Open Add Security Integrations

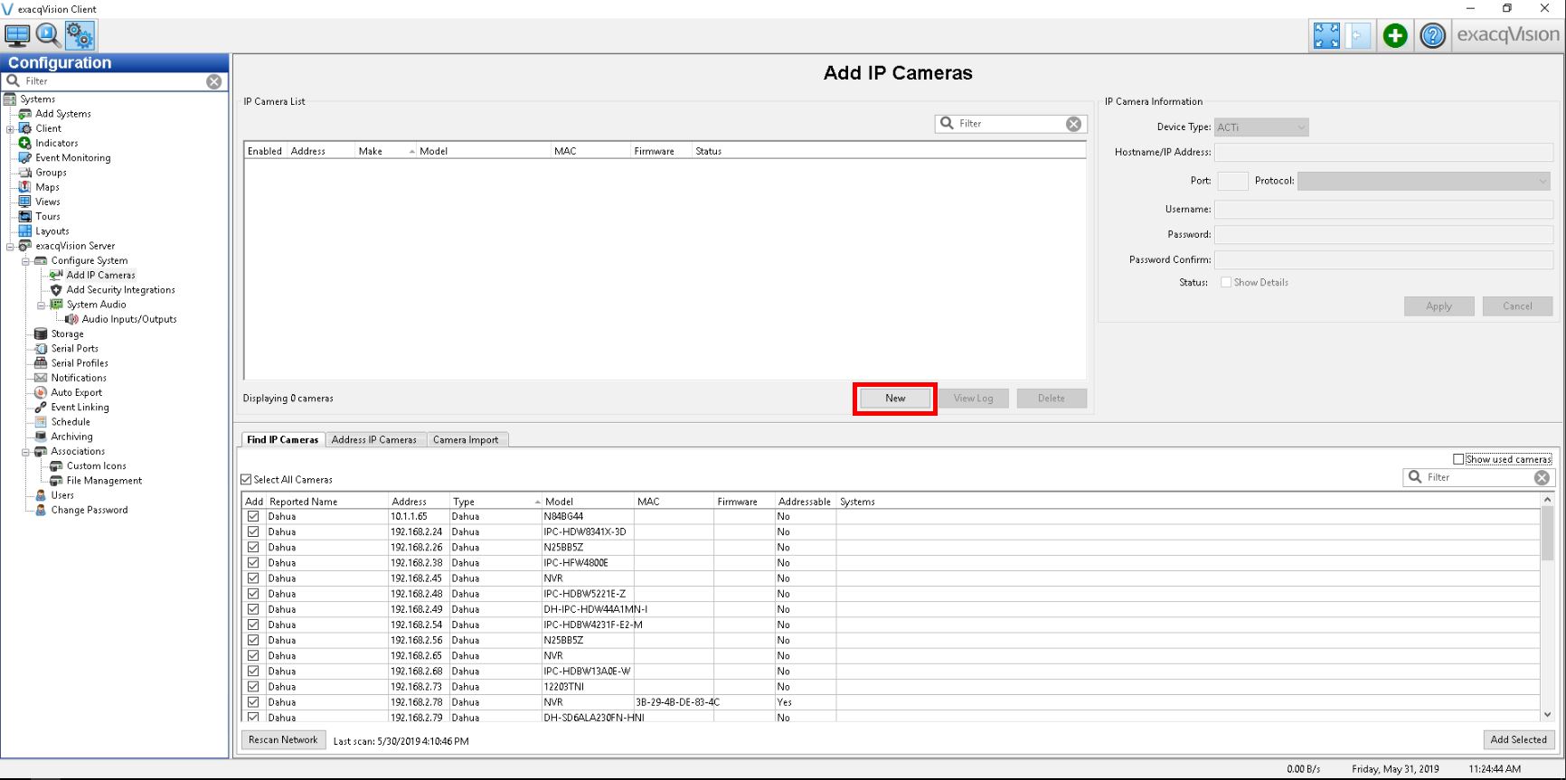pos(120,290)
